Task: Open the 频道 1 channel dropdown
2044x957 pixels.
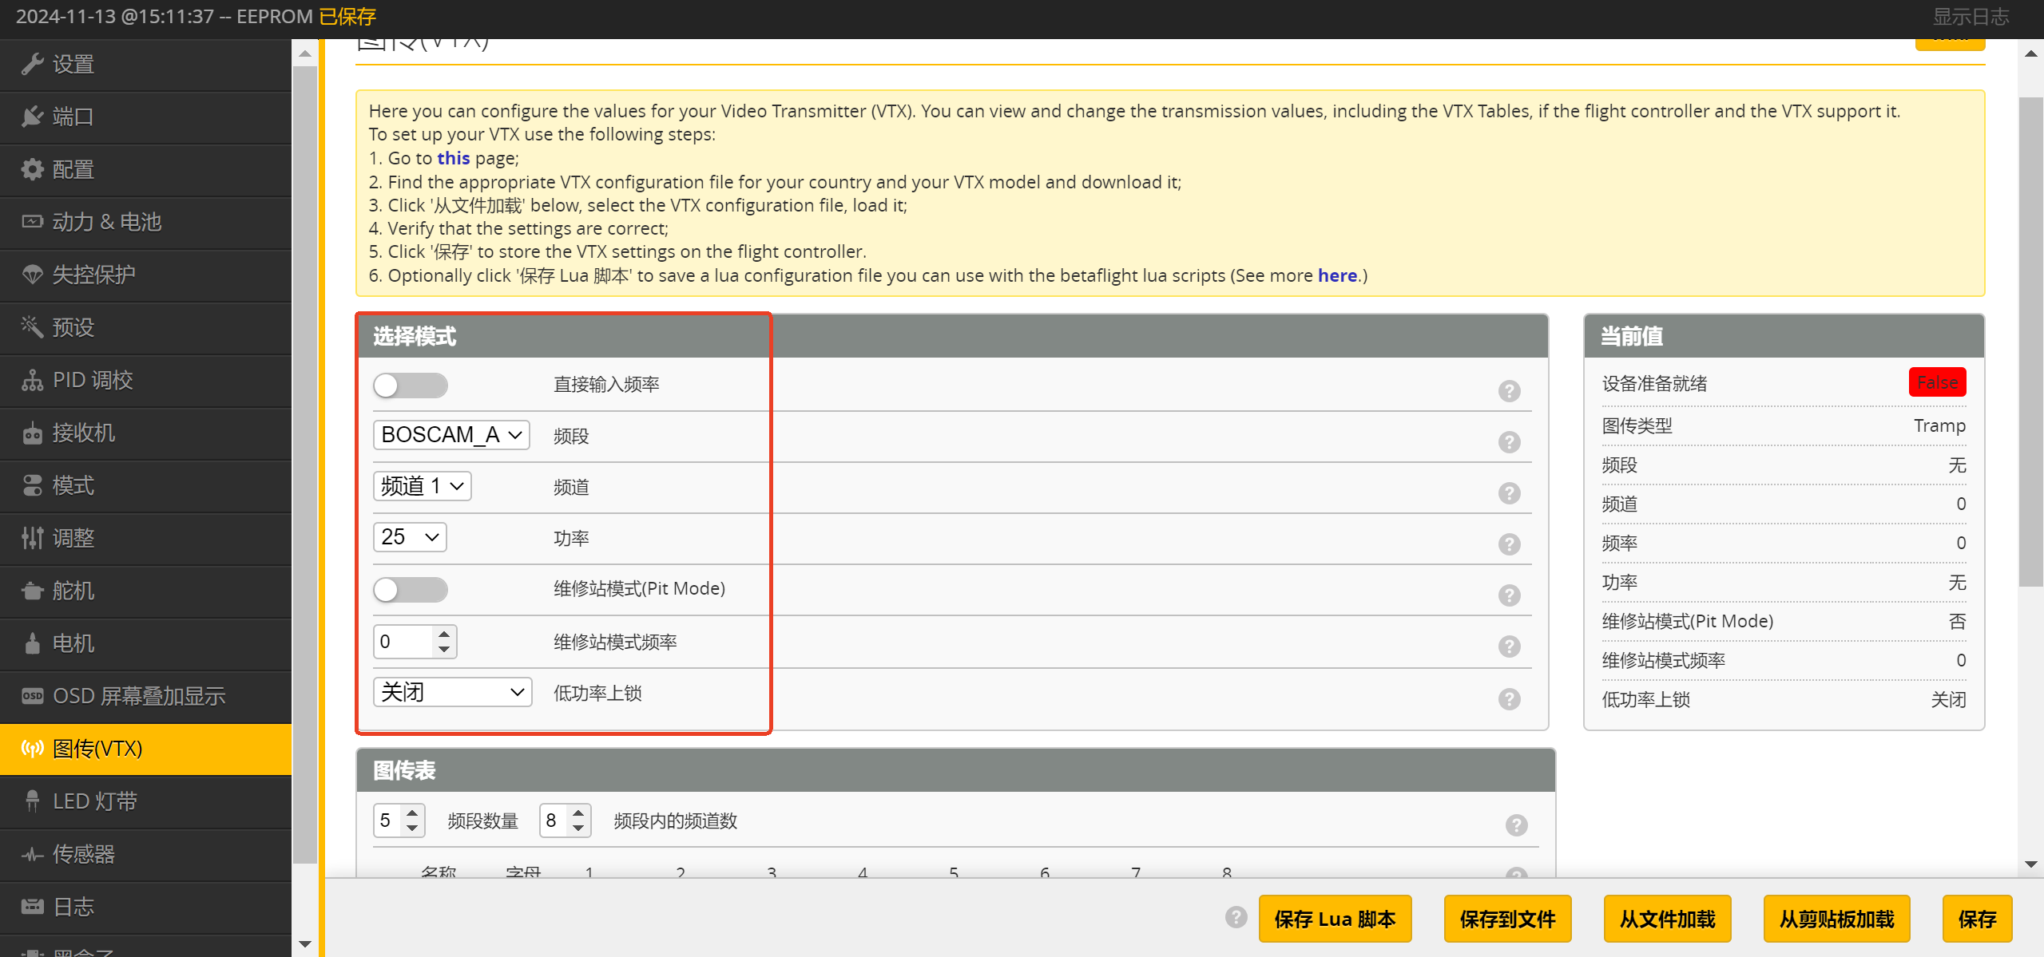Action: click(x=422, y=486)
